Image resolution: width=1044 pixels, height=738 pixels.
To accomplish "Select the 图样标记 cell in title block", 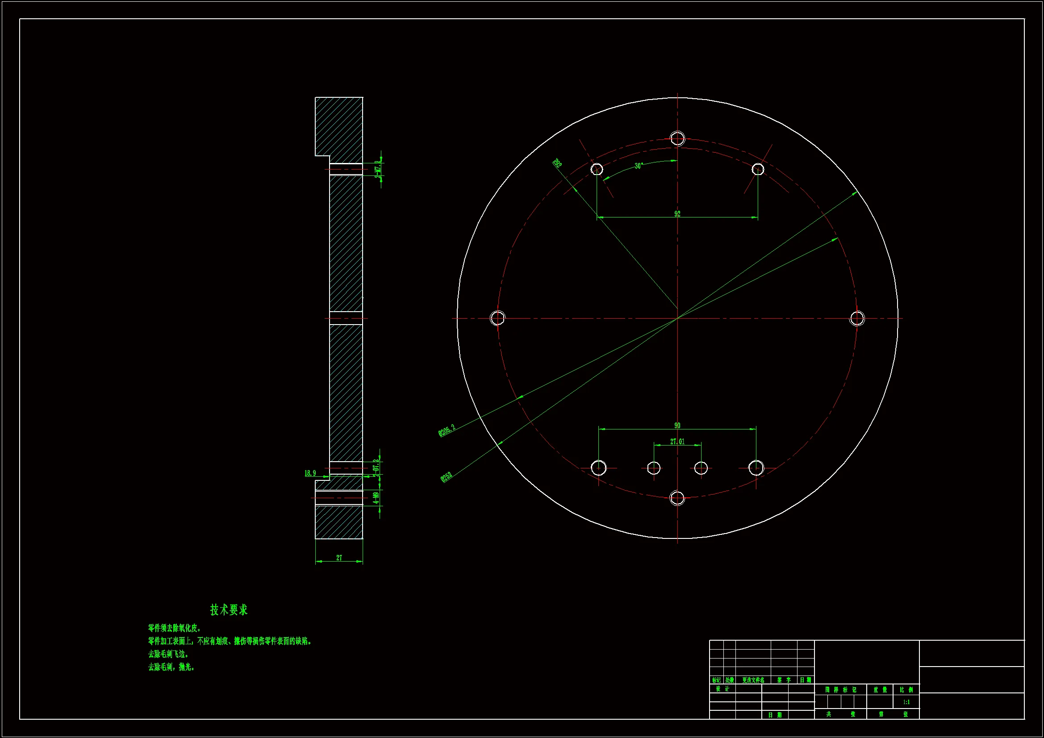I will point(840,690).
